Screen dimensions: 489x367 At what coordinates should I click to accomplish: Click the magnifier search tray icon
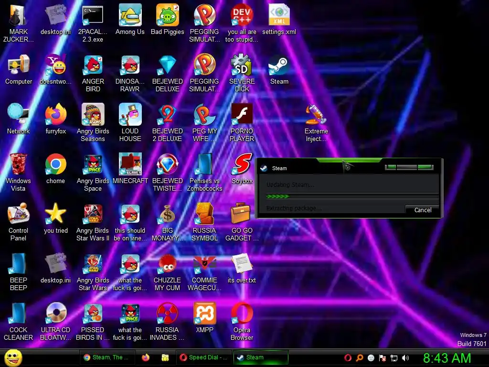[x=359, y=358]
